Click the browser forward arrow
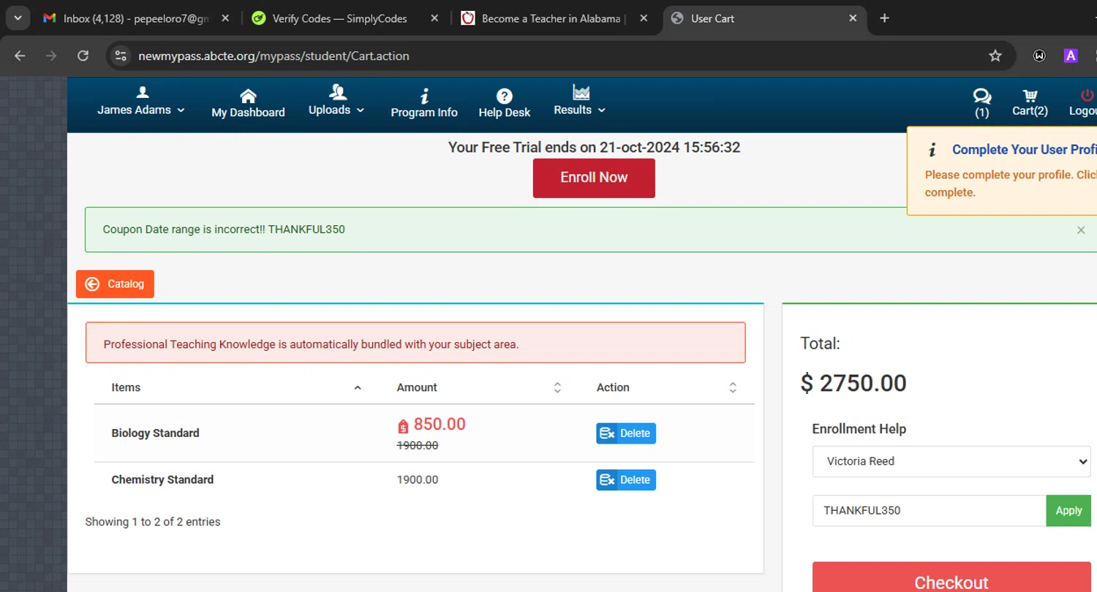This screenshot has width=1097, height=592. click(51, 56)
